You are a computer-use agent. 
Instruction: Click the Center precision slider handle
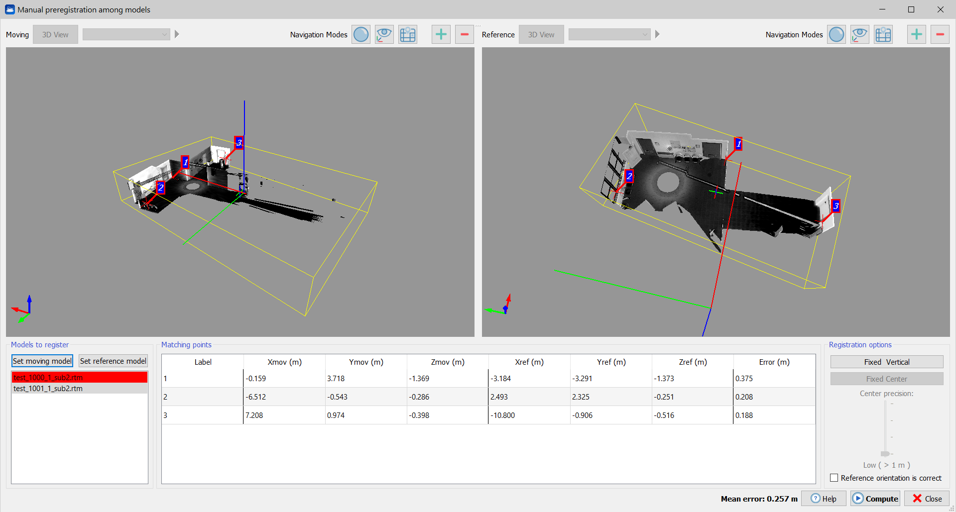pos(885,454)
